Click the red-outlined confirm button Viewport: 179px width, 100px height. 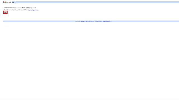[5, 12]
